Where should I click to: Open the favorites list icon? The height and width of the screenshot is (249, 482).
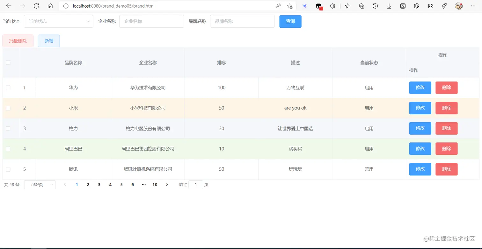point(348,6)
